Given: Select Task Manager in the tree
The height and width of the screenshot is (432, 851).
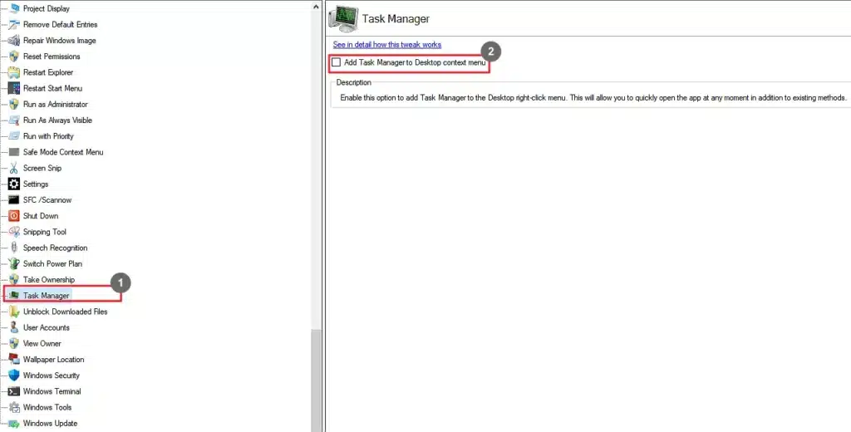Looking at the screenshot, I should [47, 296].
